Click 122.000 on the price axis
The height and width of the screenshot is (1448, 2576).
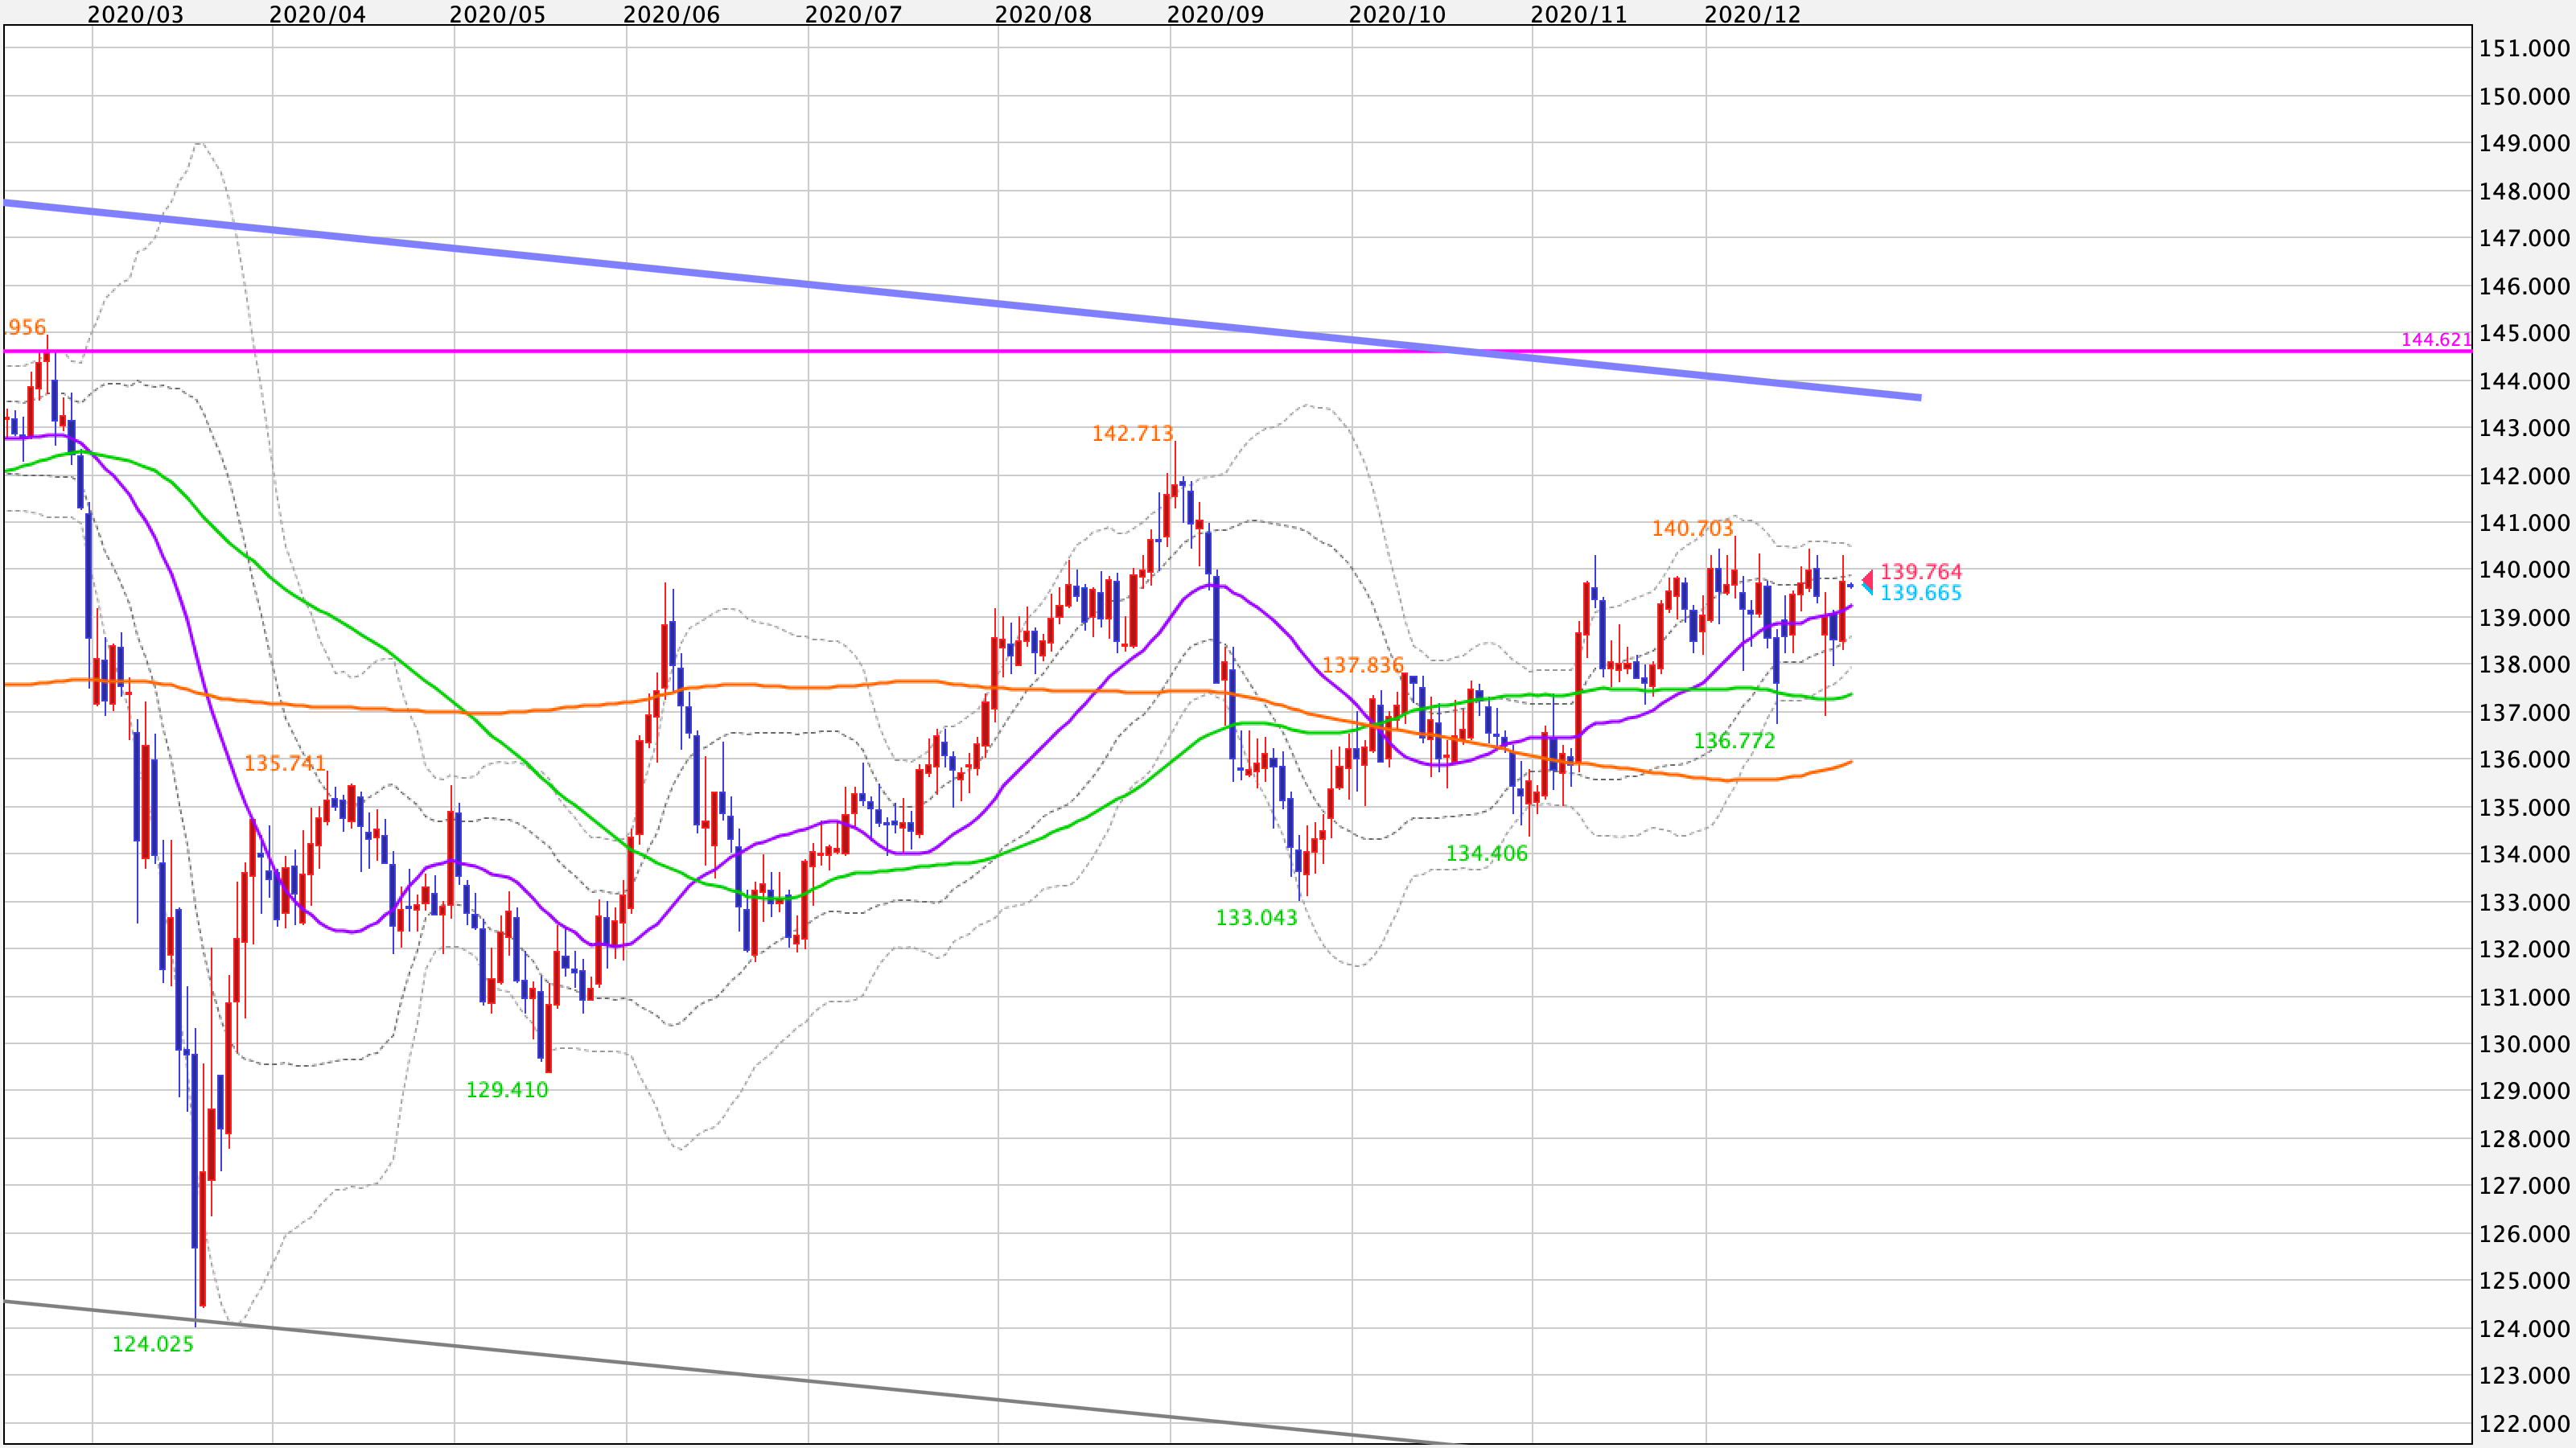point(2524,1424)
